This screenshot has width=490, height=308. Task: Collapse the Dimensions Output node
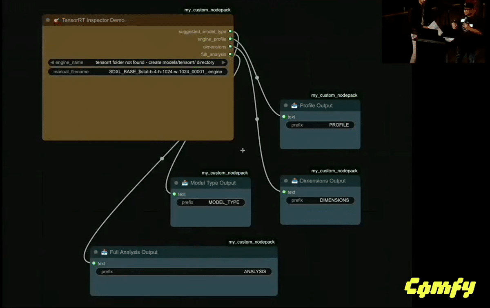click(286, 181)
